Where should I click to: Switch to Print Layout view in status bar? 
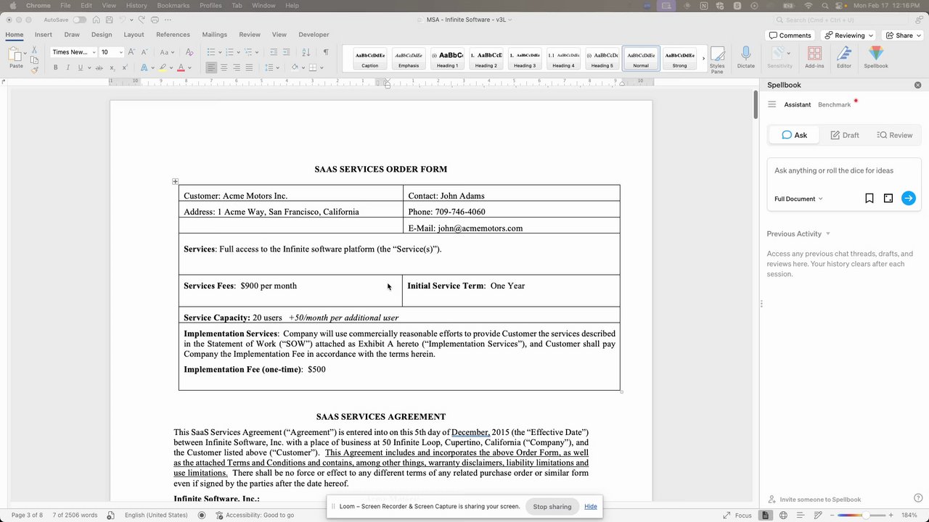click(x=765, y=515)
